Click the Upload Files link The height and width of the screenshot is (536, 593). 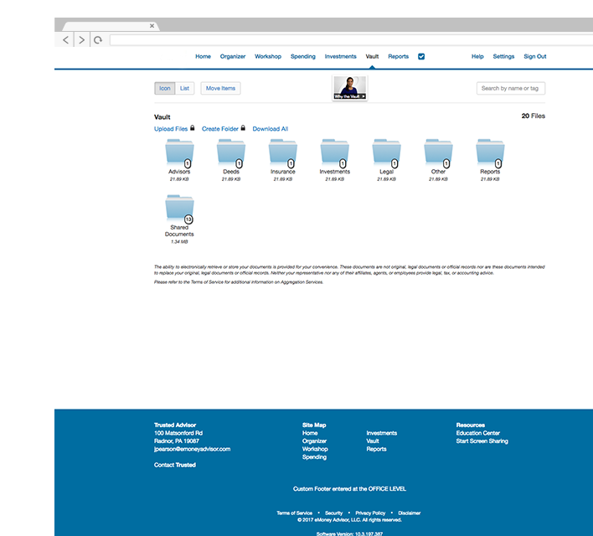pyautogui.click(x=171, y=129)
